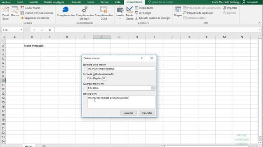Toggle Usar referencias relativas
Image resolution: width=263 pixels, height=147 pixels.
37,13
